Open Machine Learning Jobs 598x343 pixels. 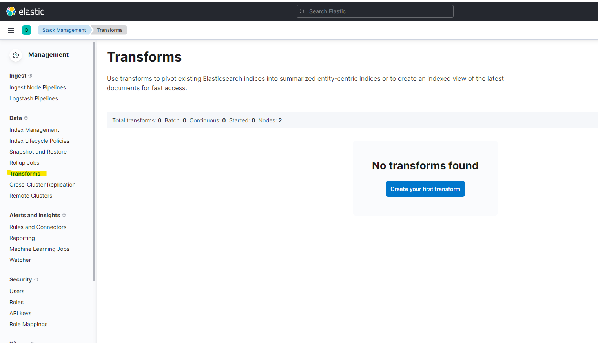click(39, 249)
